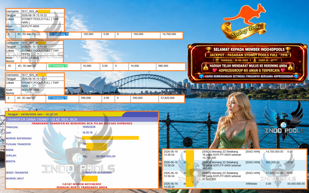309x193 pixels.
Task: Click the title TRANSFER DANA-TRANSFER KE REK. BCA
Action: [x=42, y=119]
